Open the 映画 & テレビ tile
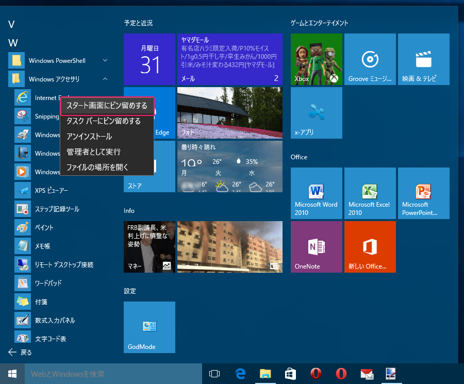 [423, 59]
